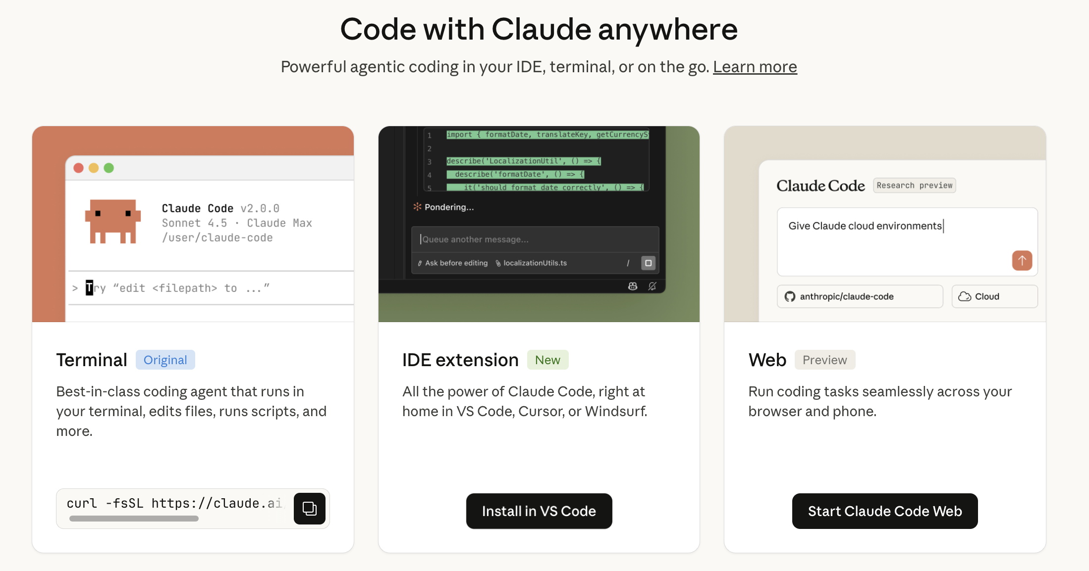Click the Pondering spinner asterisk icon

click(x=417, y=207)
